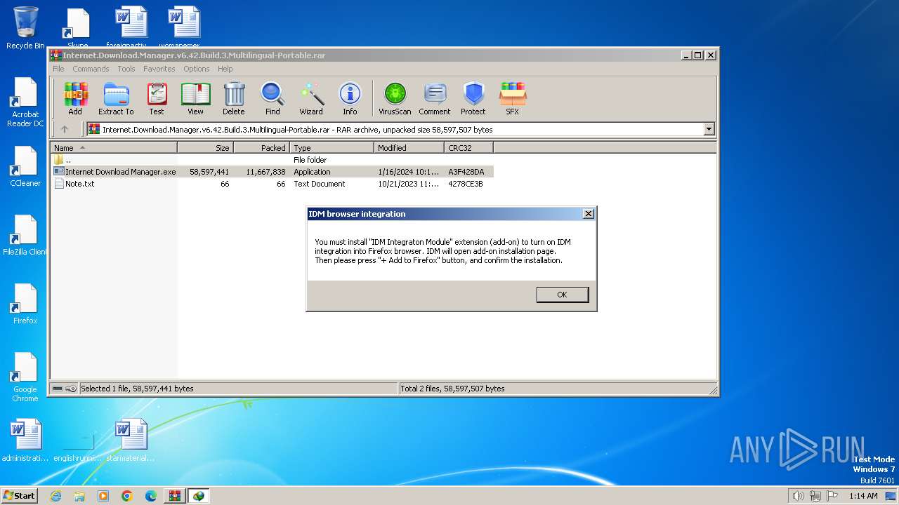The height and width of the screenshot is (505, 899).
Task: Open Firefox desktop shortcut
Action: [25, 304]
